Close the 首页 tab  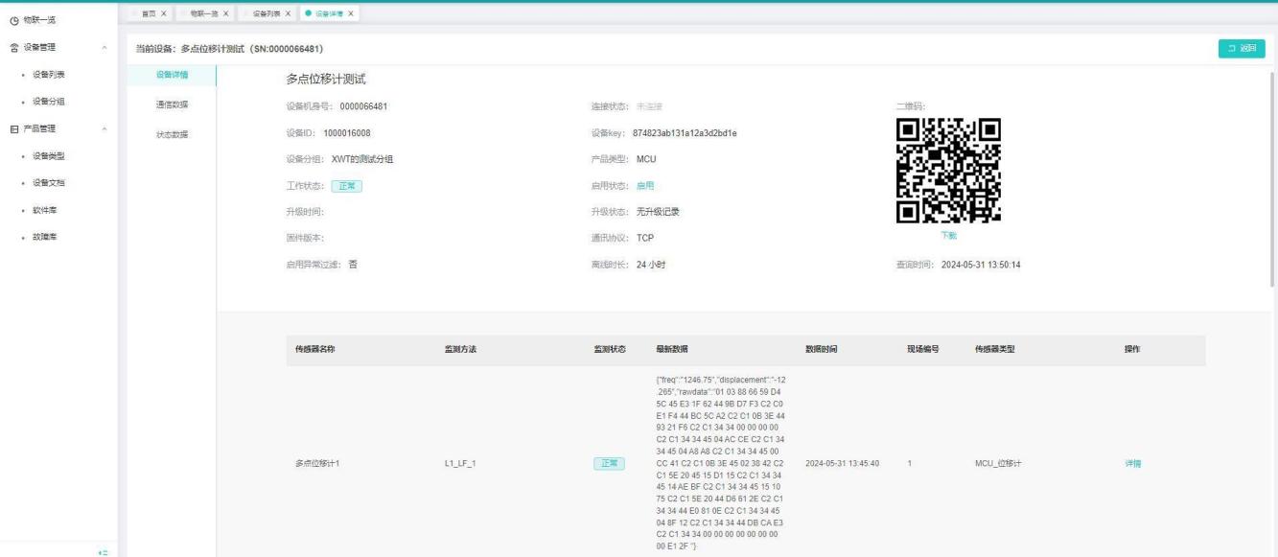click(163, 12)
